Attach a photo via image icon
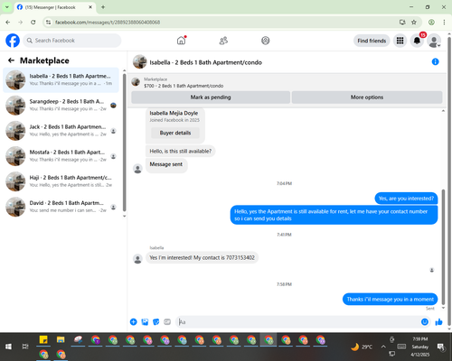The image size is (452, 361). pyautogui.click(x=145, y=322)
